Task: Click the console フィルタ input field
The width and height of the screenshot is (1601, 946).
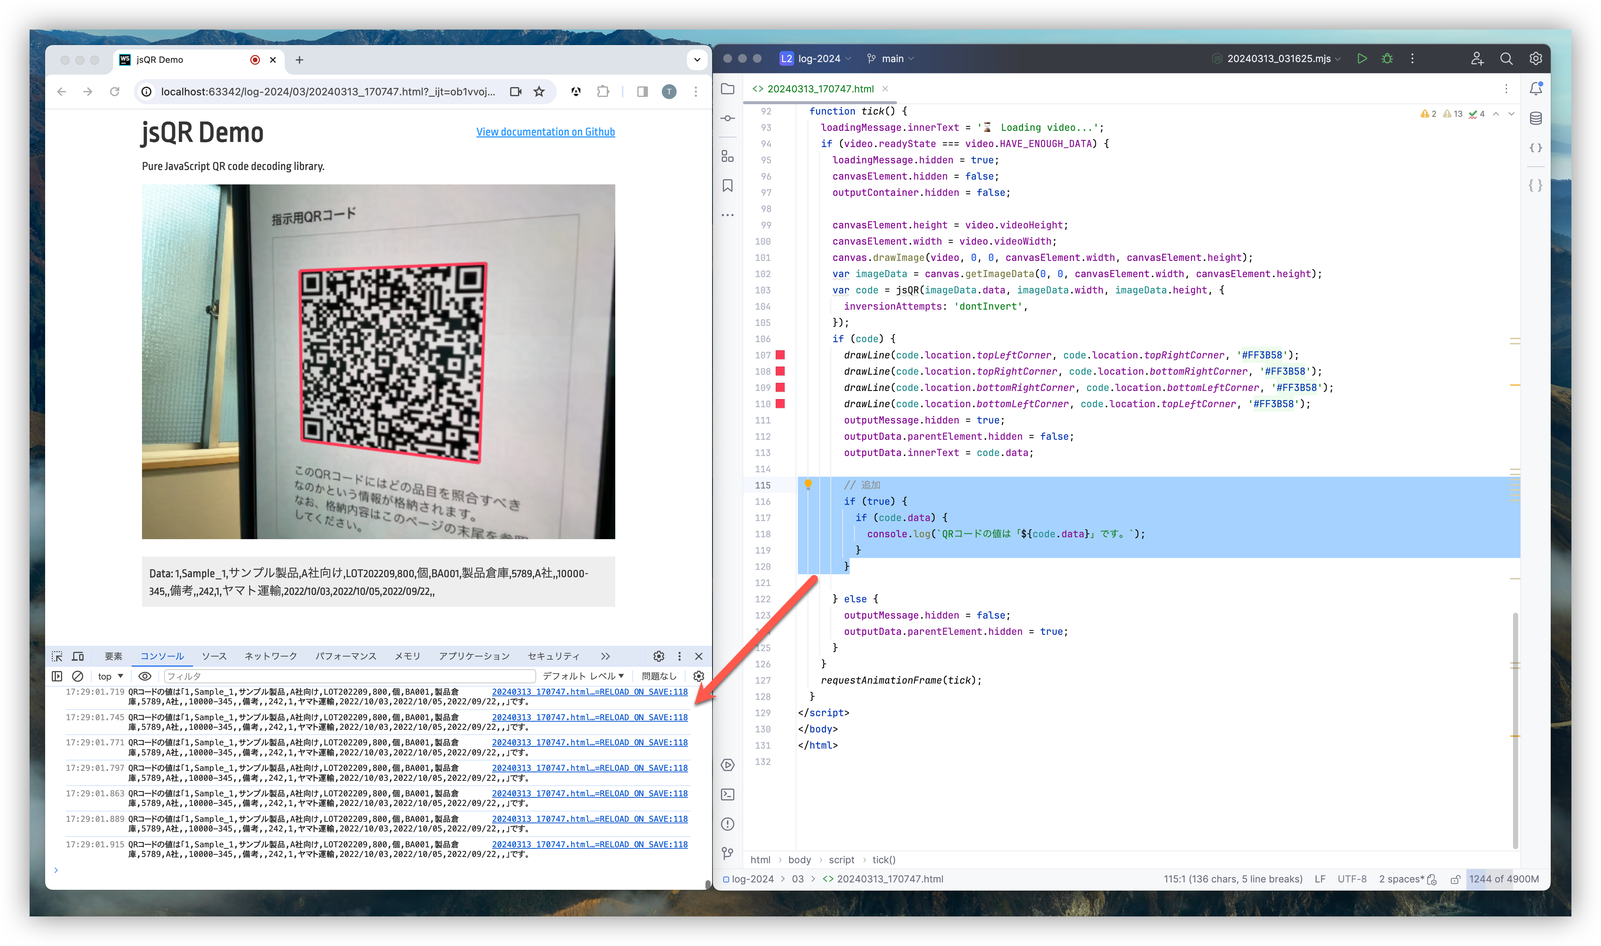Action: (x=349, y=676)
